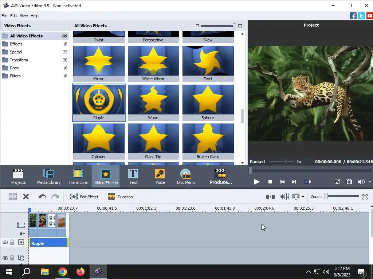Toggle visibility of the video effects track
The image size is (373, 279).
coord(5,242)
